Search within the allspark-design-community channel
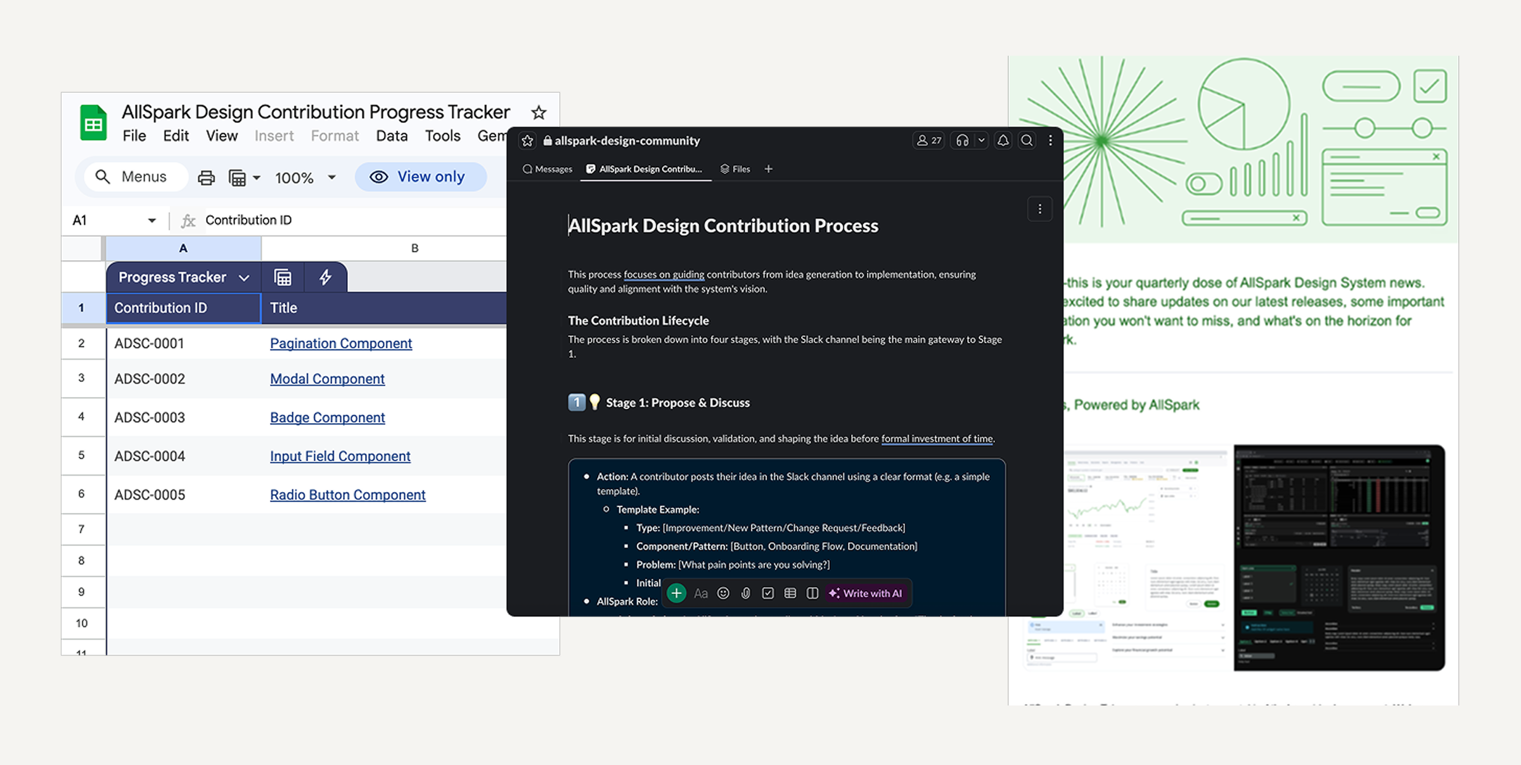Viewport: 1521px width, 765px height. (1027, 140)
